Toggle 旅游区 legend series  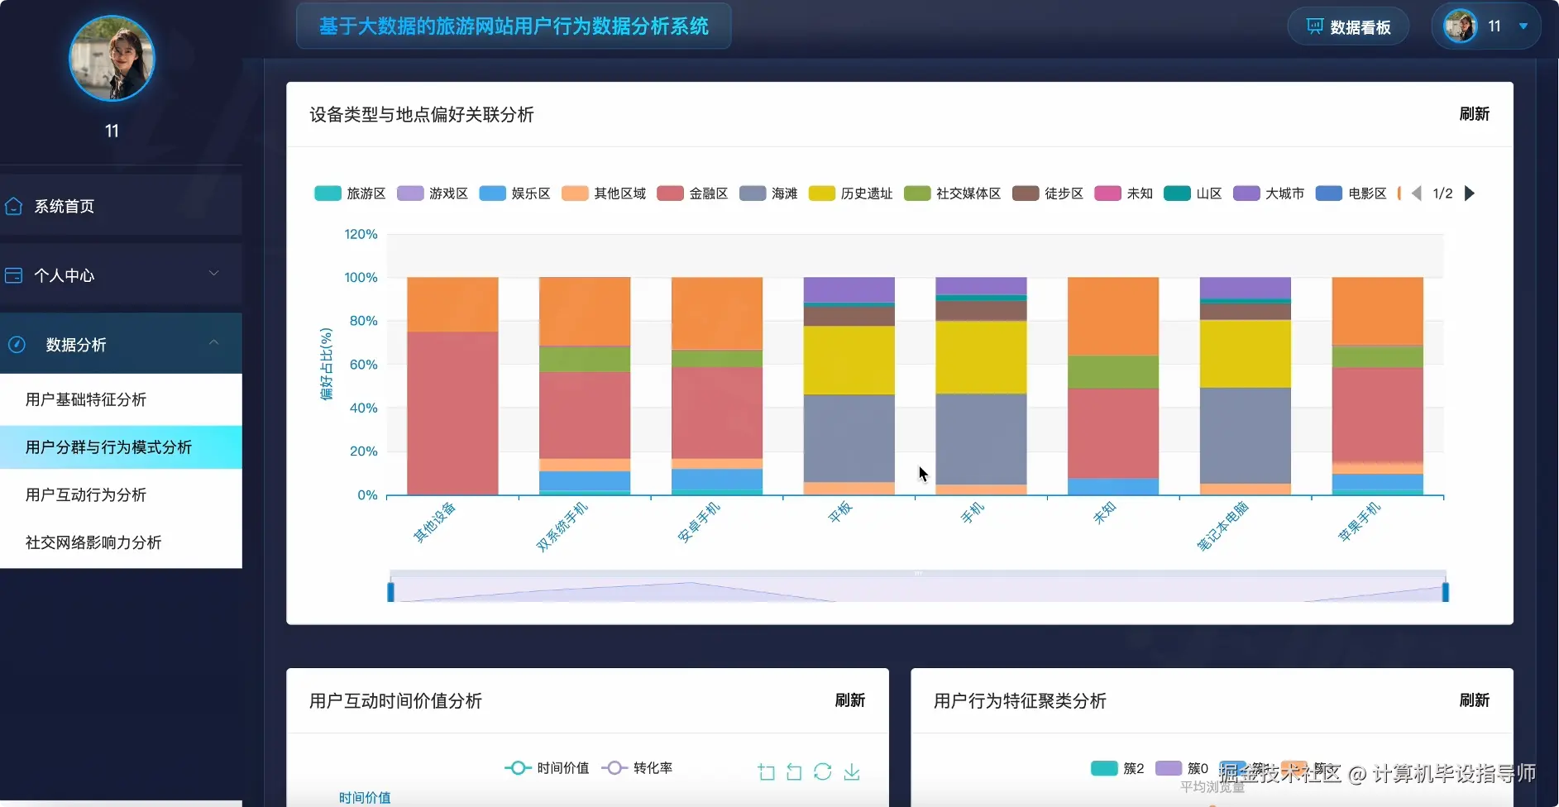coord(350,193)
